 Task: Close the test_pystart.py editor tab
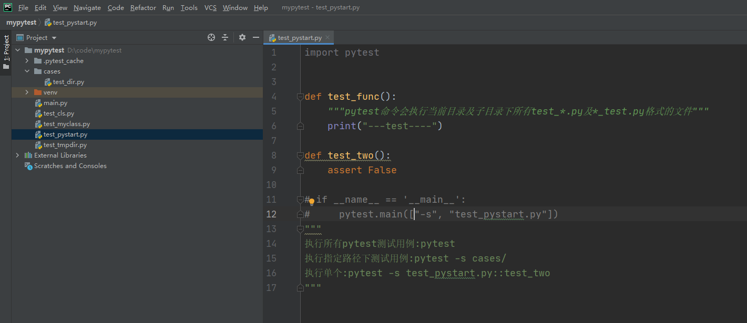click(328, 37)
